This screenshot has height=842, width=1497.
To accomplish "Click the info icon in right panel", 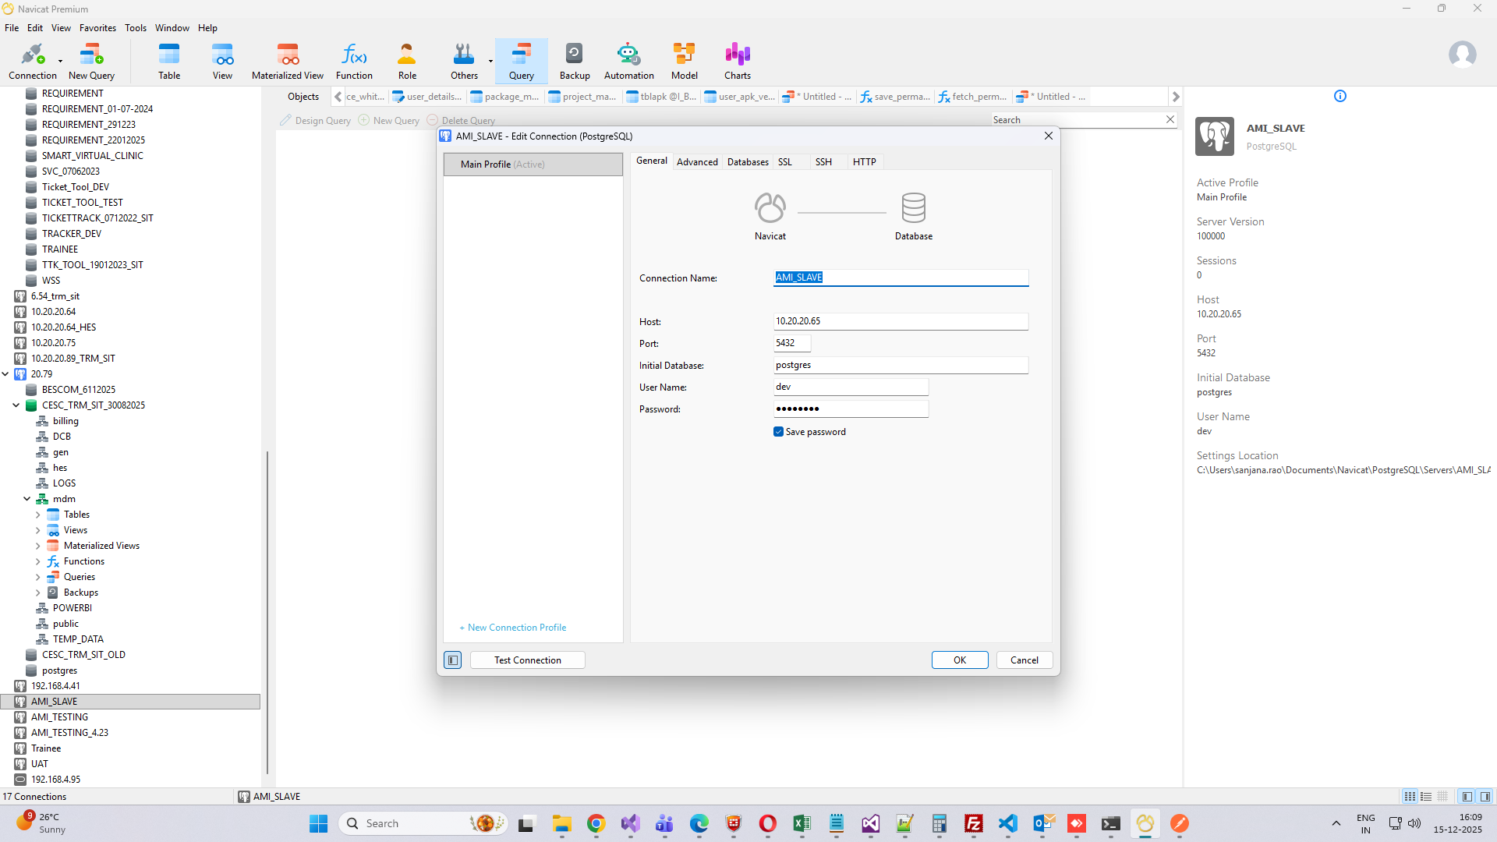I will (x=1340, y=96).
